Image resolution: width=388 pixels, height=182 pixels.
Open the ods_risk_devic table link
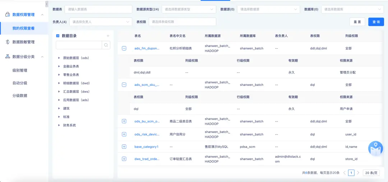147,134
